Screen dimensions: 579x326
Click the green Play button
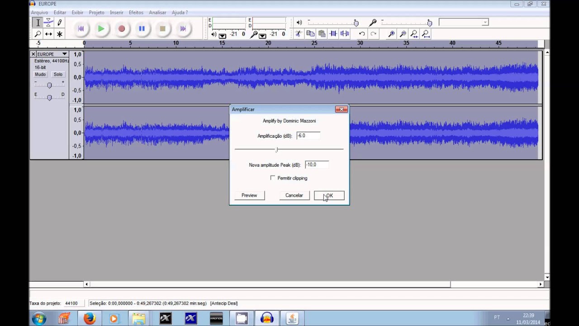click(x=101, y=29)
